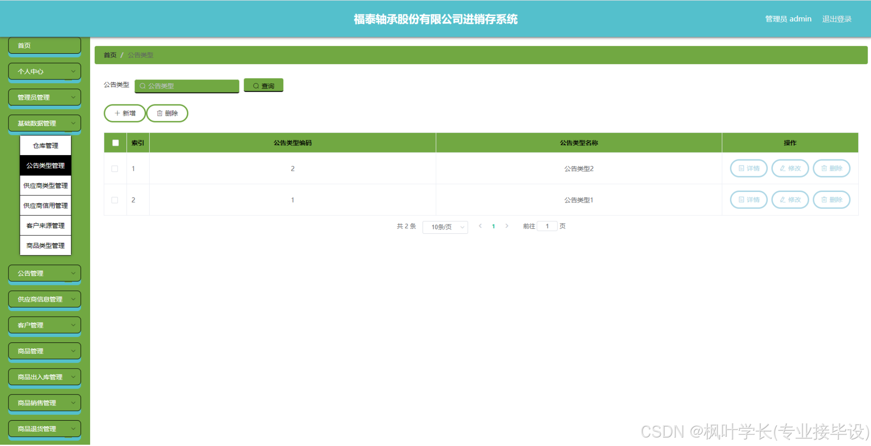The height and width of the screenshot is (446, 871).
Task: Check the checkbox for index 1 row
Action: (x=115, y=169)
